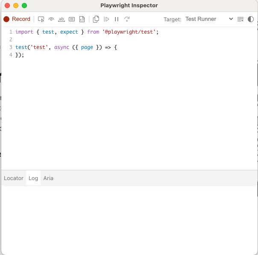Switch to the Locator tab

click(14, 178)
